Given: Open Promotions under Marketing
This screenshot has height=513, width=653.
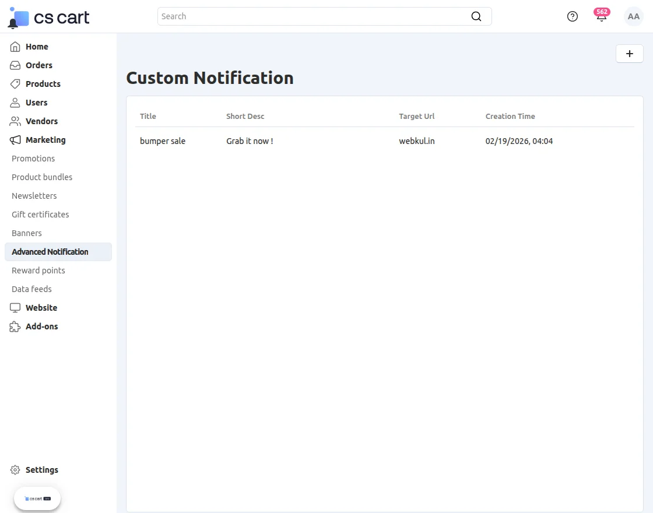Looking at the screenshot, I should (33, 159).
